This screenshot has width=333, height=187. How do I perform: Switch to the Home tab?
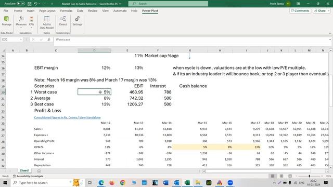click(x=18, y=10)
